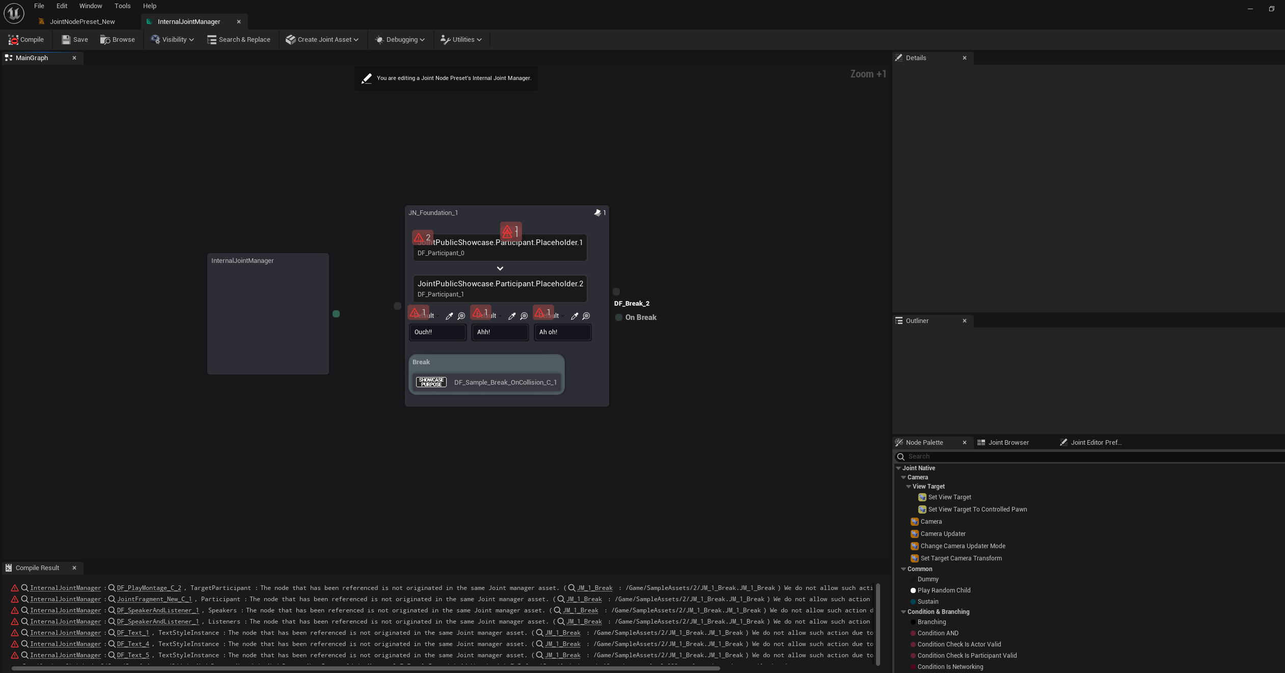1285x673 pixels.
Task: Click the Compile toolbar icon
Action: coord(13,40)
